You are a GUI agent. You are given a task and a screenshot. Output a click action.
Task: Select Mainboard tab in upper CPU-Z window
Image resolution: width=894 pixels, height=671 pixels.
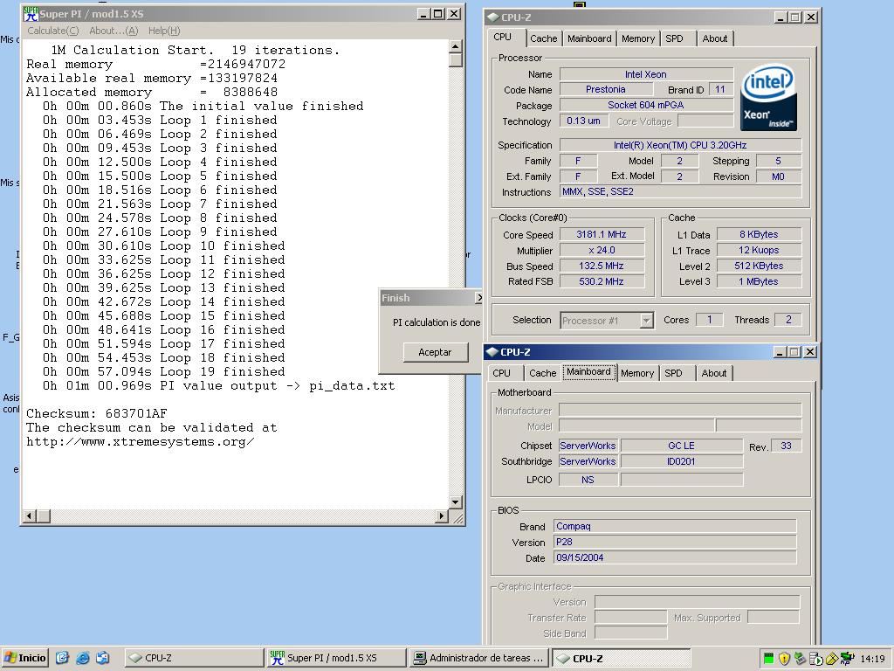pyautogui.click(x=589, y=38)
